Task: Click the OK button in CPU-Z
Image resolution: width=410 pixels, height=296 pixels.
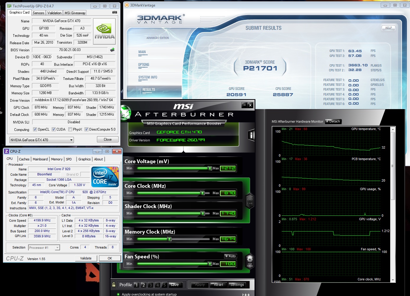Action: pyautogui.click(x=110, y=258)
